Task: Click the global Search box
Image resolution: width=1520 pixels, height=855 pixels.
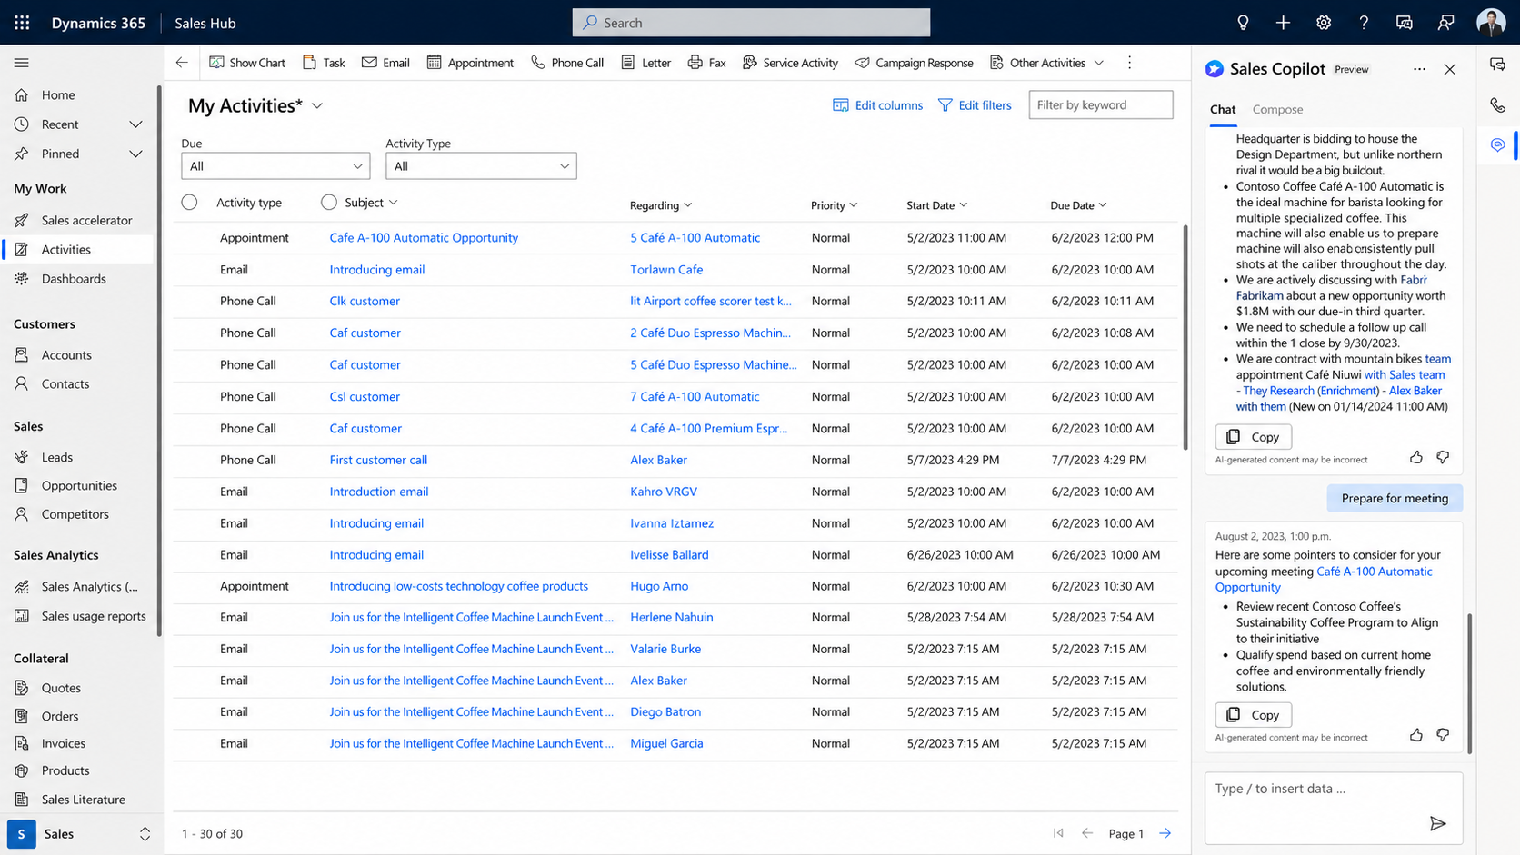Action: click(x=751, y=23)
